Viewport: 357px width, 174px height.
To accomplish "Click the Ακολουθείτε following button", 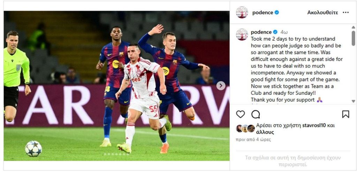I will (322, 13).
